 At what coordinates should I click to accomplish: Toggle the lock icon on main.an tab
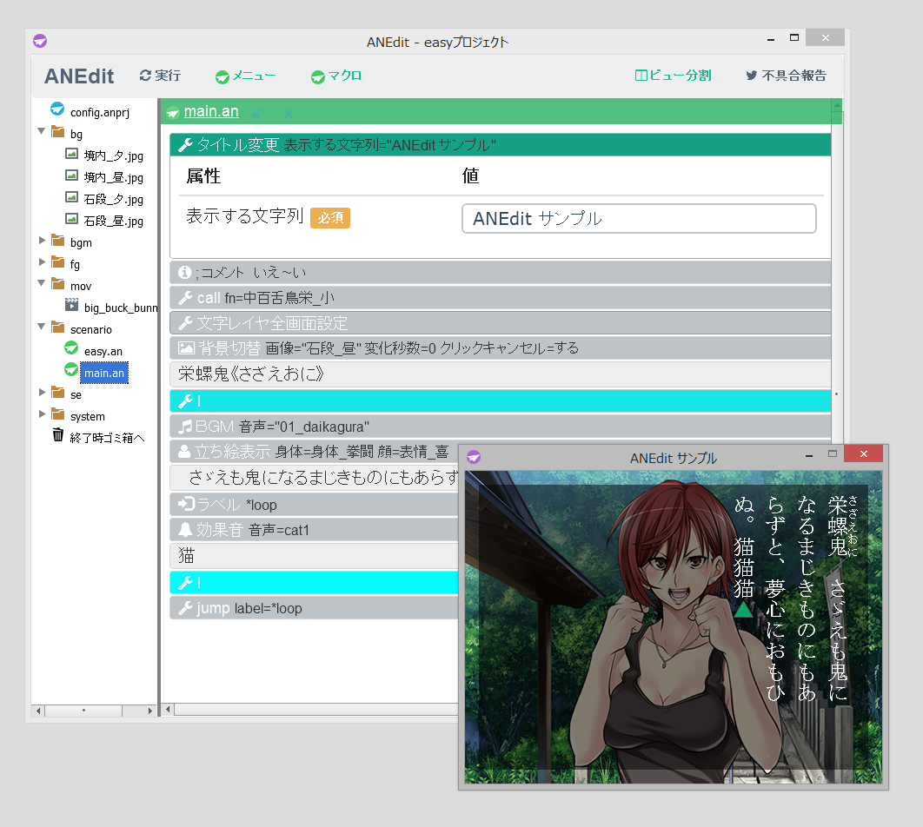click(257, 113)
